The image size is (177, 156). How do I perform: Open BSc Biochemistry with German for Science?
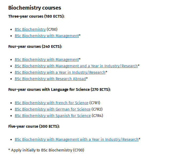tap(53, 109)
